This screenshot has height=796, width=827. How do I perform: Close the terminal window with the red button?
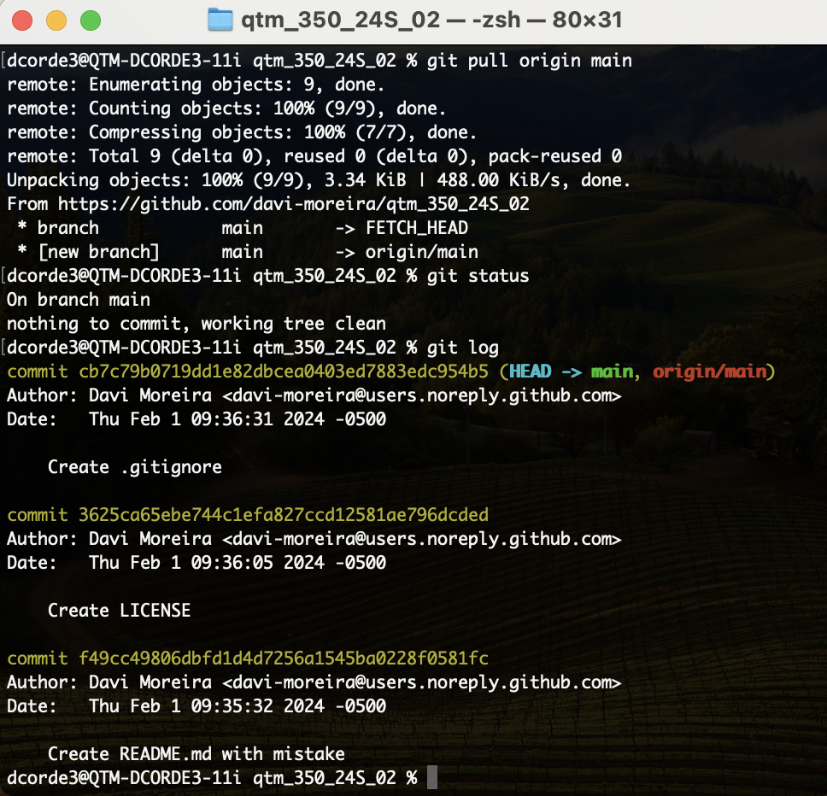[23, 20]
